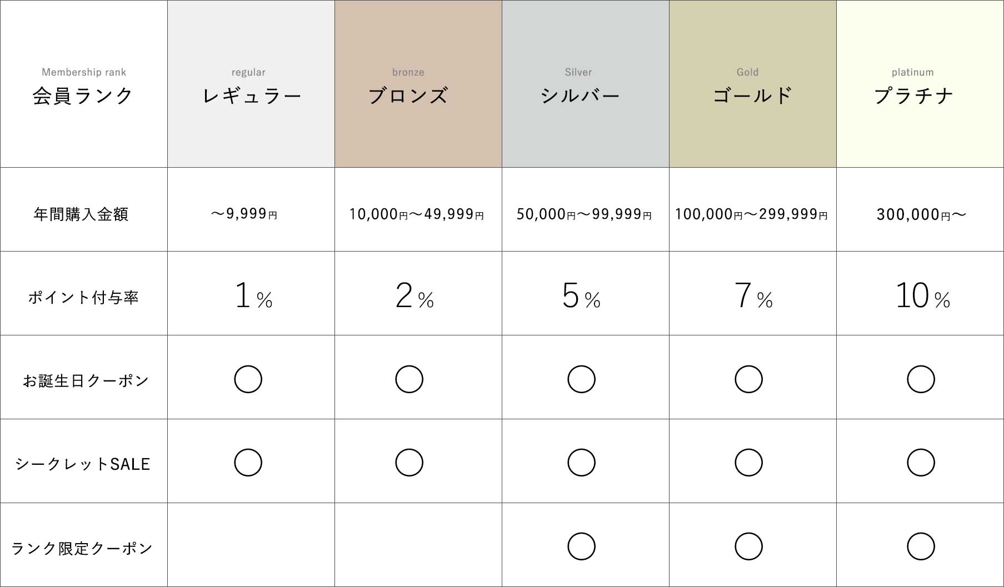This screenshot has width=1004, height=587.
Task: Click the お誕生日クーポン circle for レギュラー
Action: pyautogui.click(x=248, y=379)
